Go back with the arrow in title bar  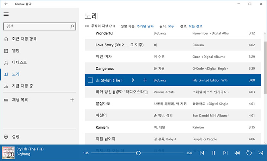[6, 4]
